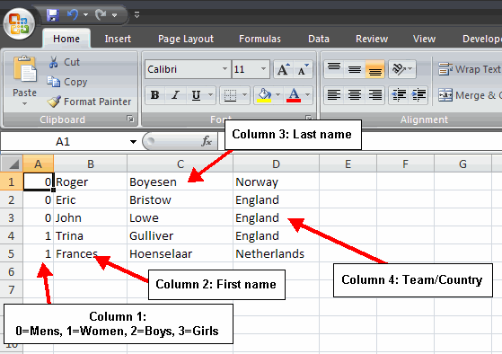Apply red Font Color
This screenshot has height=354, width=502.
pyautogui.click(x=294, y=95)
